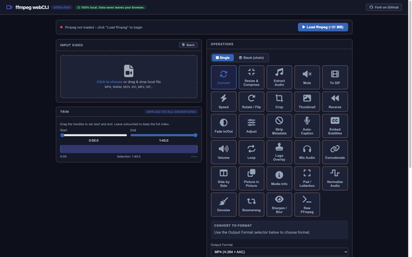Select the Mix Audio operation
Viewport: 412px width, 257px height.
(x=307, y=152)
